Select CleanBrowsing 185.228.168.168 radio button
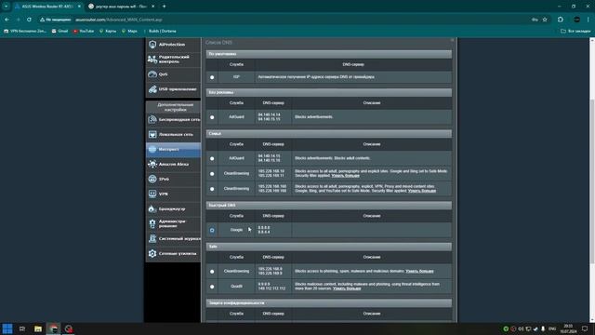This screenshot has width=595, height=335. pyautogui.click(x=212, y=189)
